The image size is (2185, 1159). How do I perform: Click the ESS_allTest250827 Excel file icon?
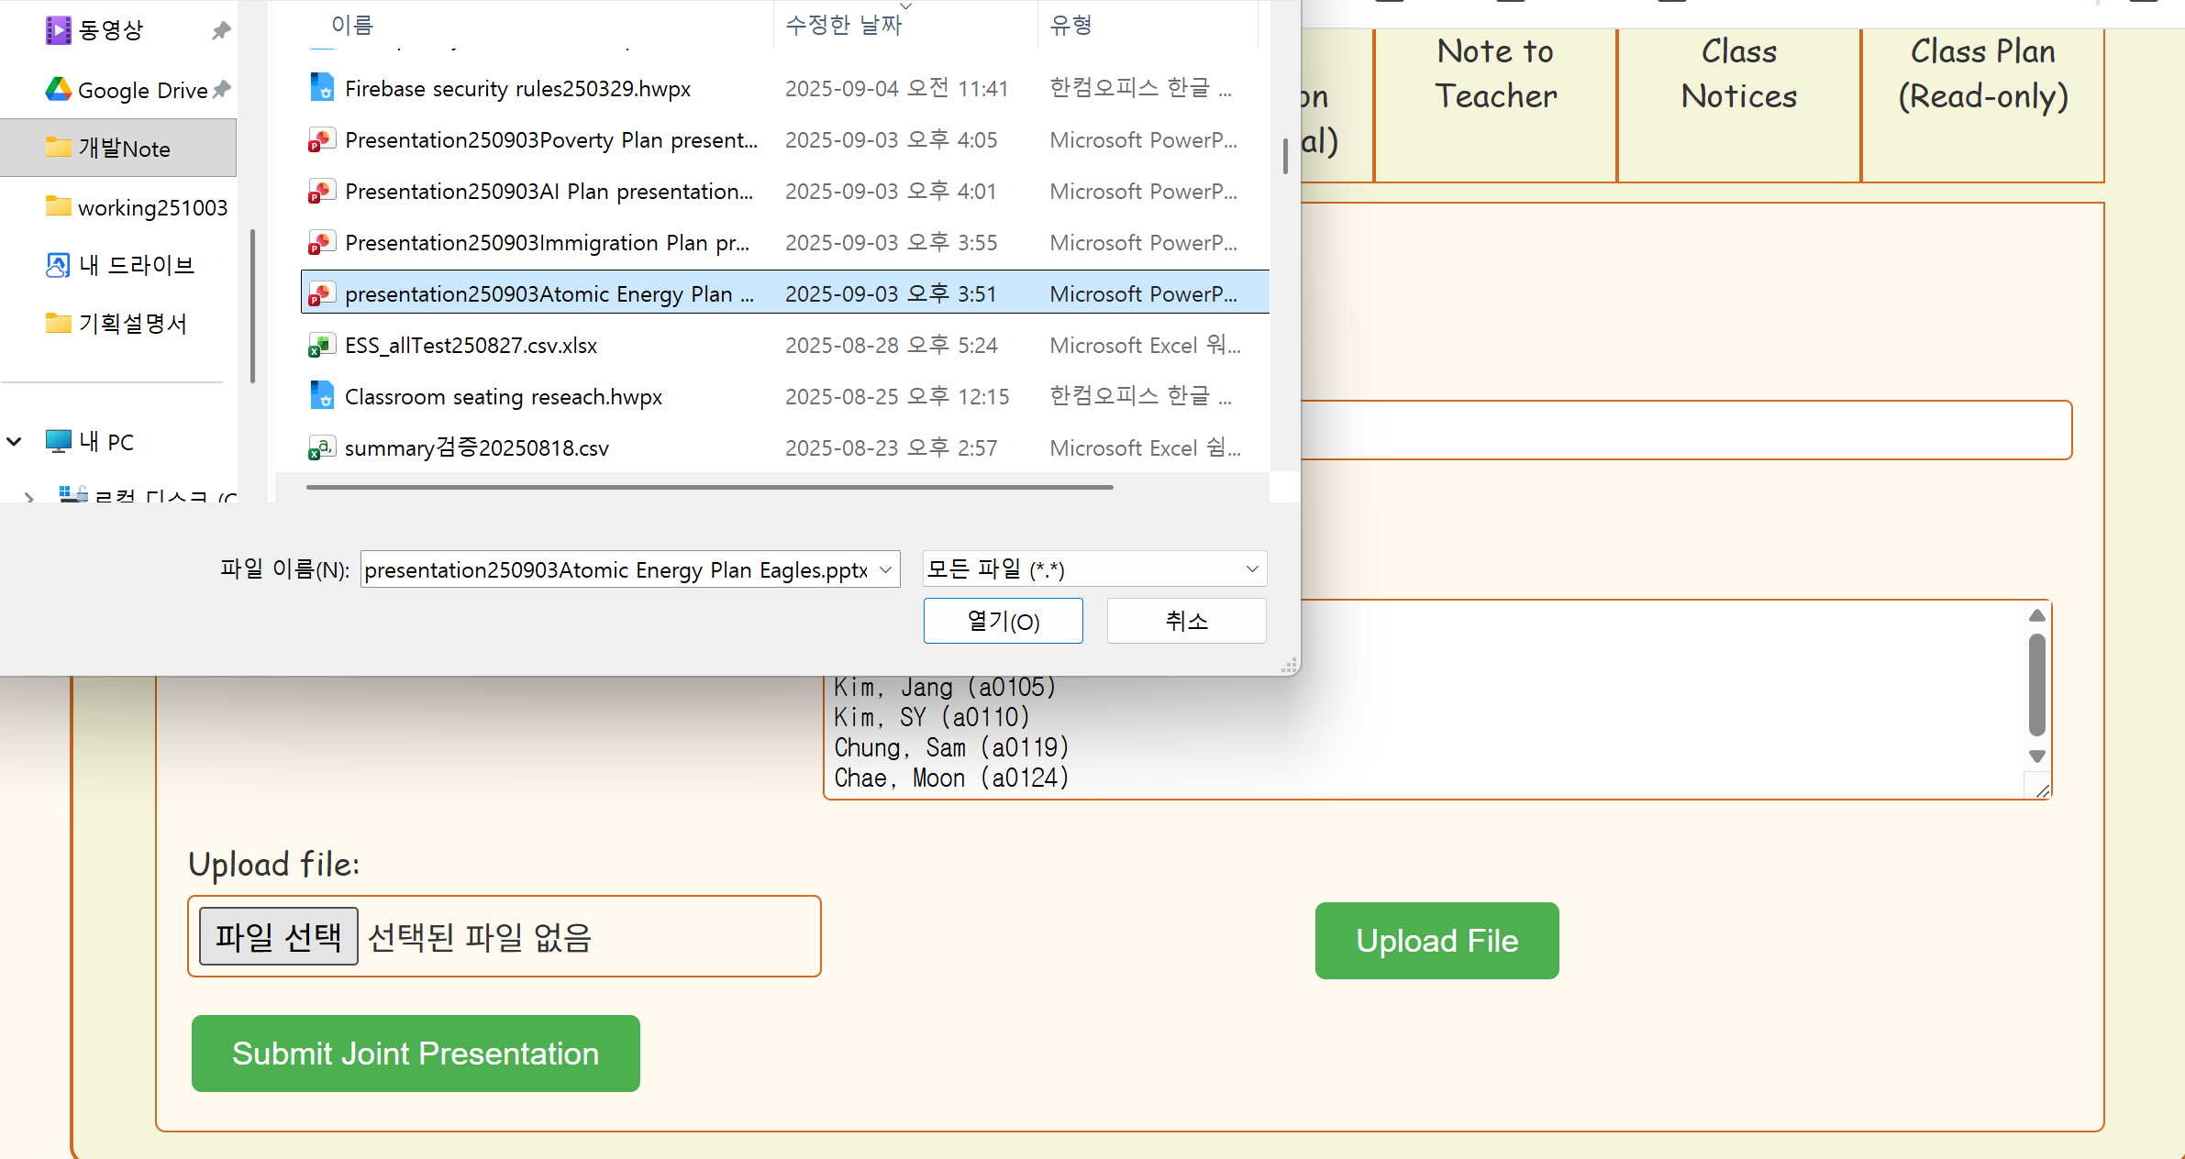pos(321,346)
